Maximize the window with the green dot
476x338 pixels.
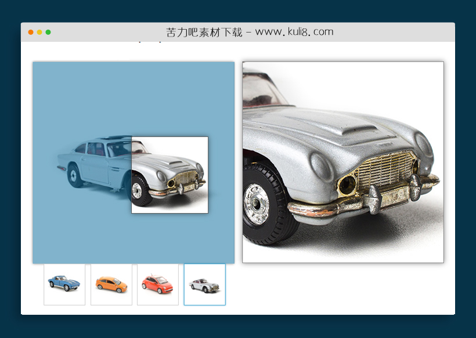pyautogui.click(x=48, y=32)
